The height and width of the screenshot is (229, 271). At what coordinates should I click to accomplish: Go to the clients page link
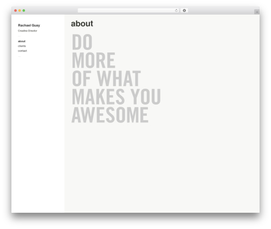(x=22, y=46)
